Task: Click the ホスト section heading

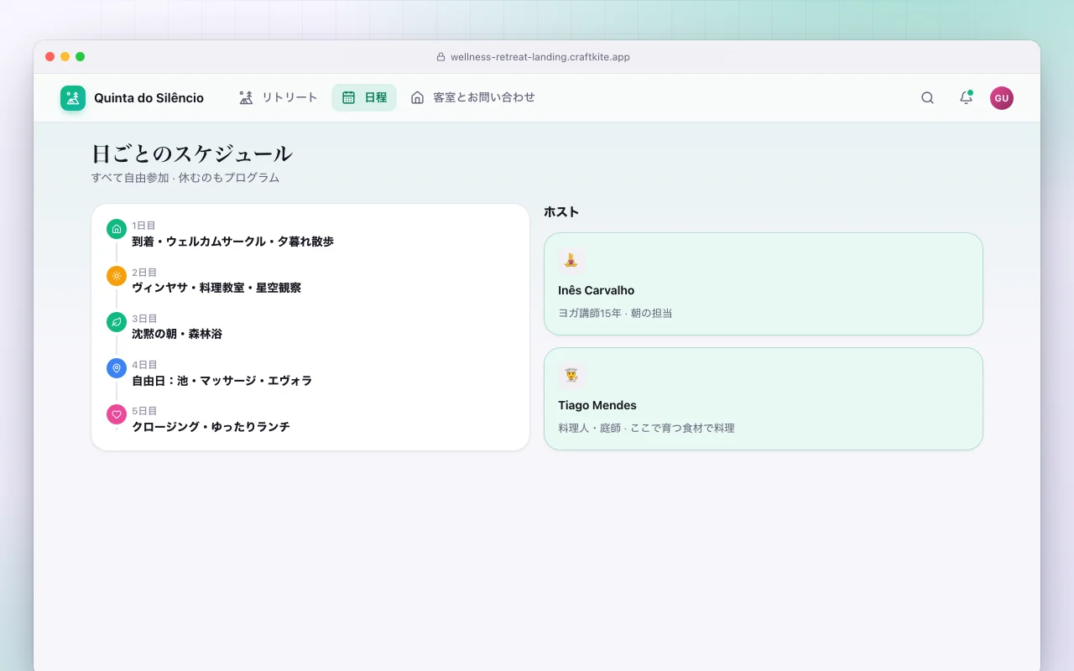Action: tap(561, 212)
